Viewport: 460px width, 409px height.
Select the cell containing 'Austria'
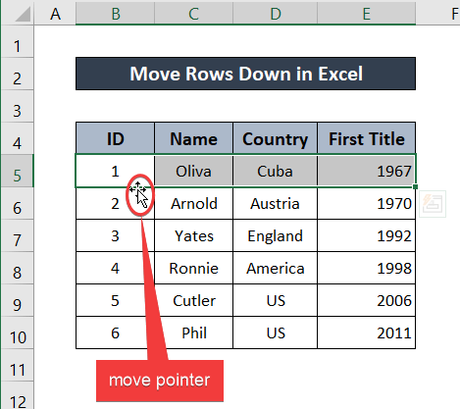275,203
